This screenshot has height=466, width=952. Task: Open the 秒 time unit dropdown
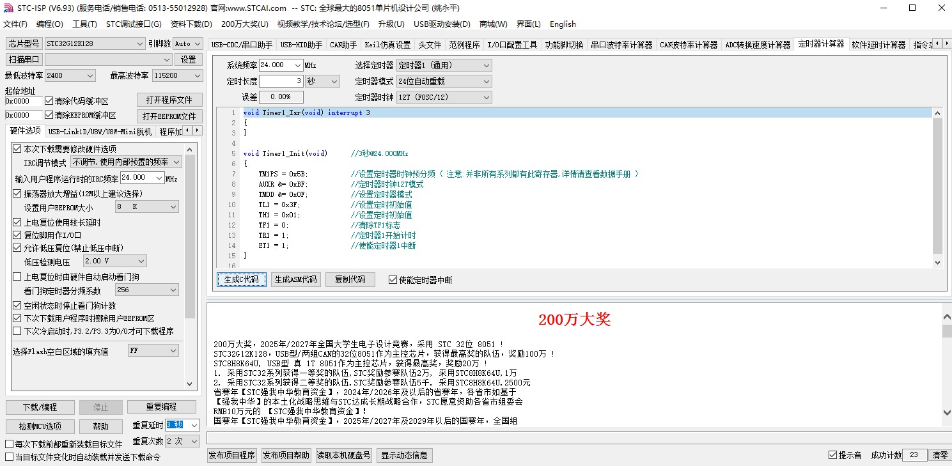(x=322, y=81)
